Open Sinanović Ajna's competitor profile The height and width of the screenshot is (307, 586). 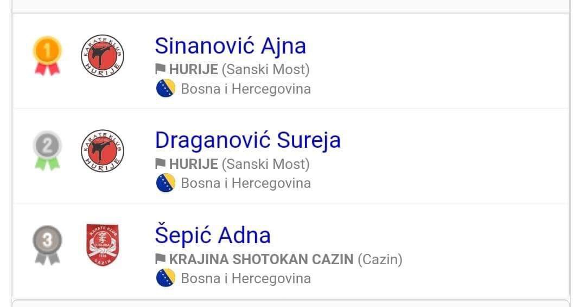click(x=230, y=45)
